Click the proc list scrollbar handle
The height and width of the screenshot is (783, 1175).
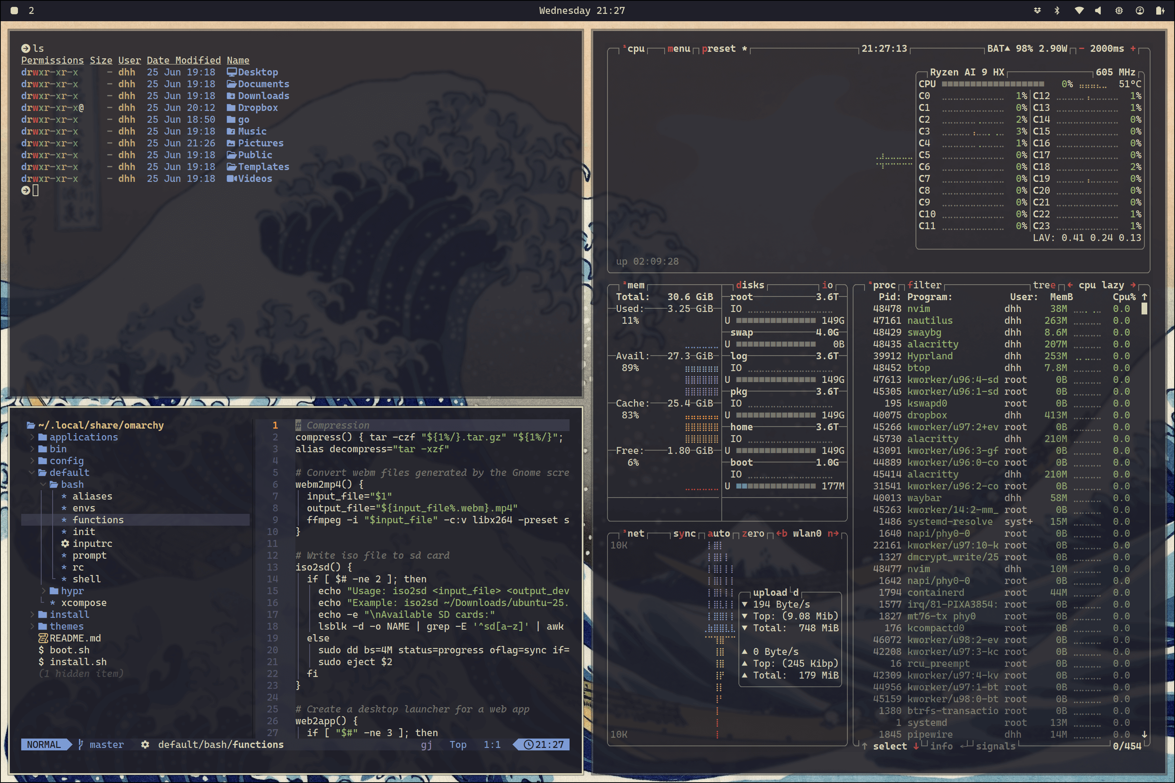[x=1144, y=309]
